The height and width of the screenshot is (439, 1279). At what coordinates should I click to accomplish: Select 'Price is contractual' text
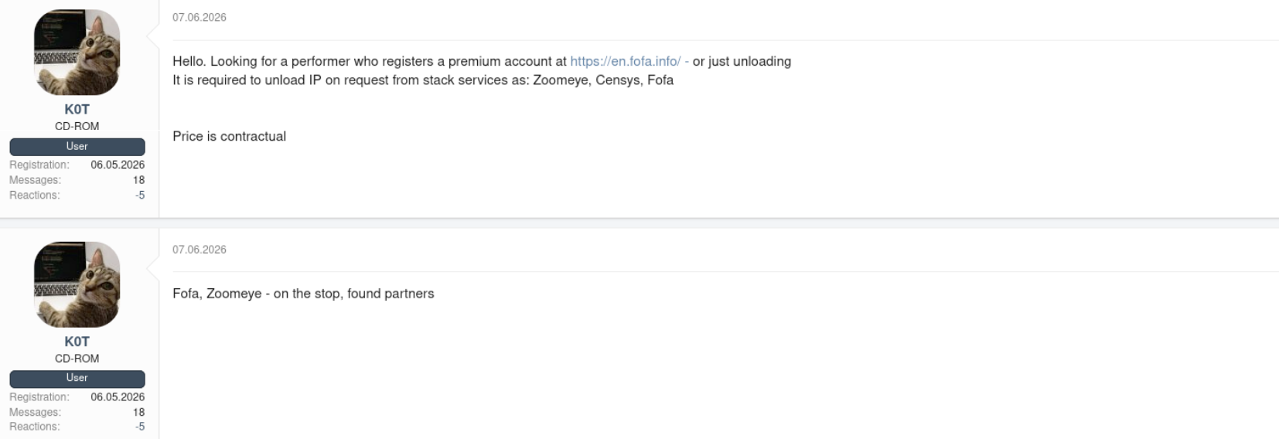click(x=229, y=136)
